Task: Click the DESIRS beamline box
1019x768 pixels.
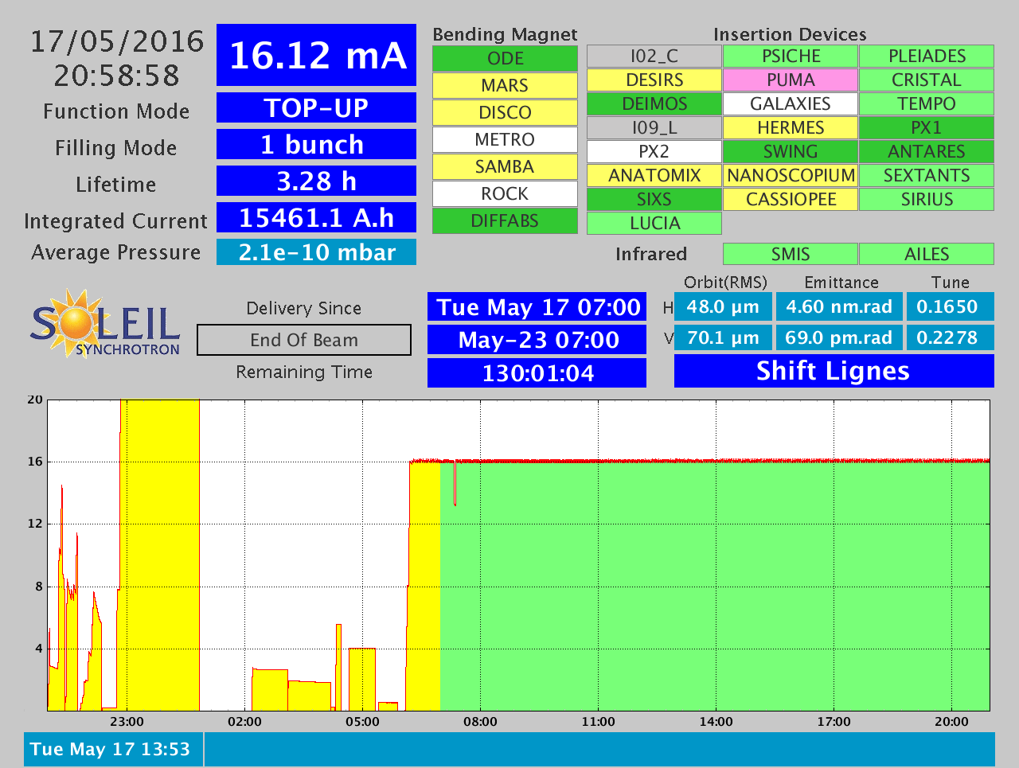Action: pyautogui.click(x=654, y=80)
